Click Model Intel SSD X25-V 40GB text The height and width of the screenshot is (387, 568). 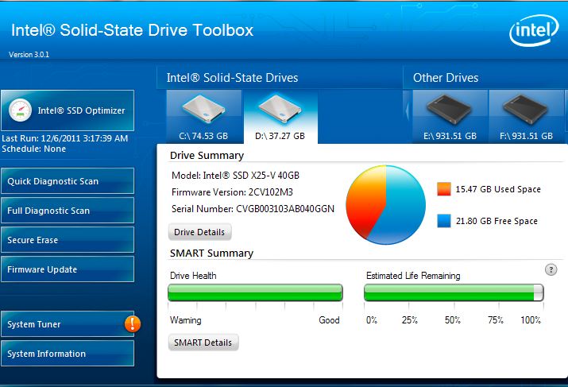coord(235,176)
